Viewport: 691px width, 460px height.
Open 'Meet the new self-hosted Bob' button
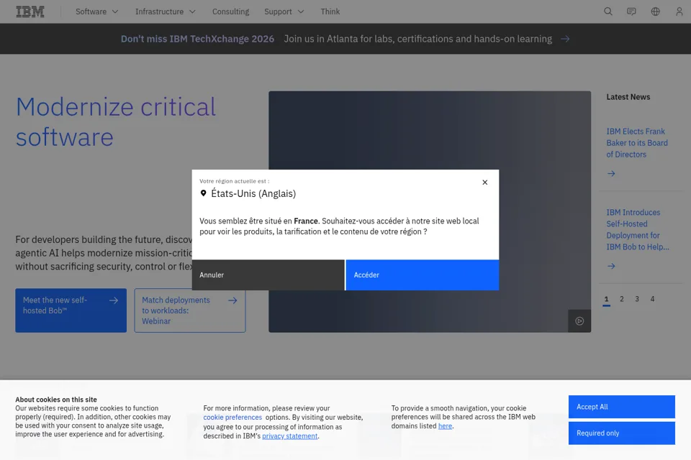pos(71,310)
